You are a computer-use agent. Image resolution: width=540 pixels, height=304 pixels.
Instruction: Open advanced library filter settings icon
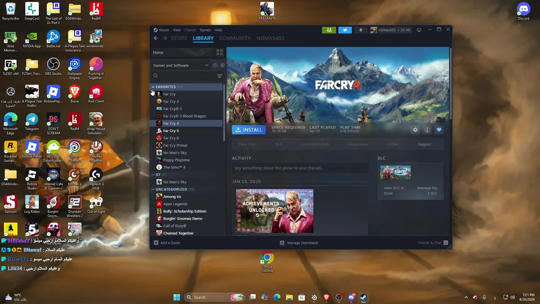point(219,76)
